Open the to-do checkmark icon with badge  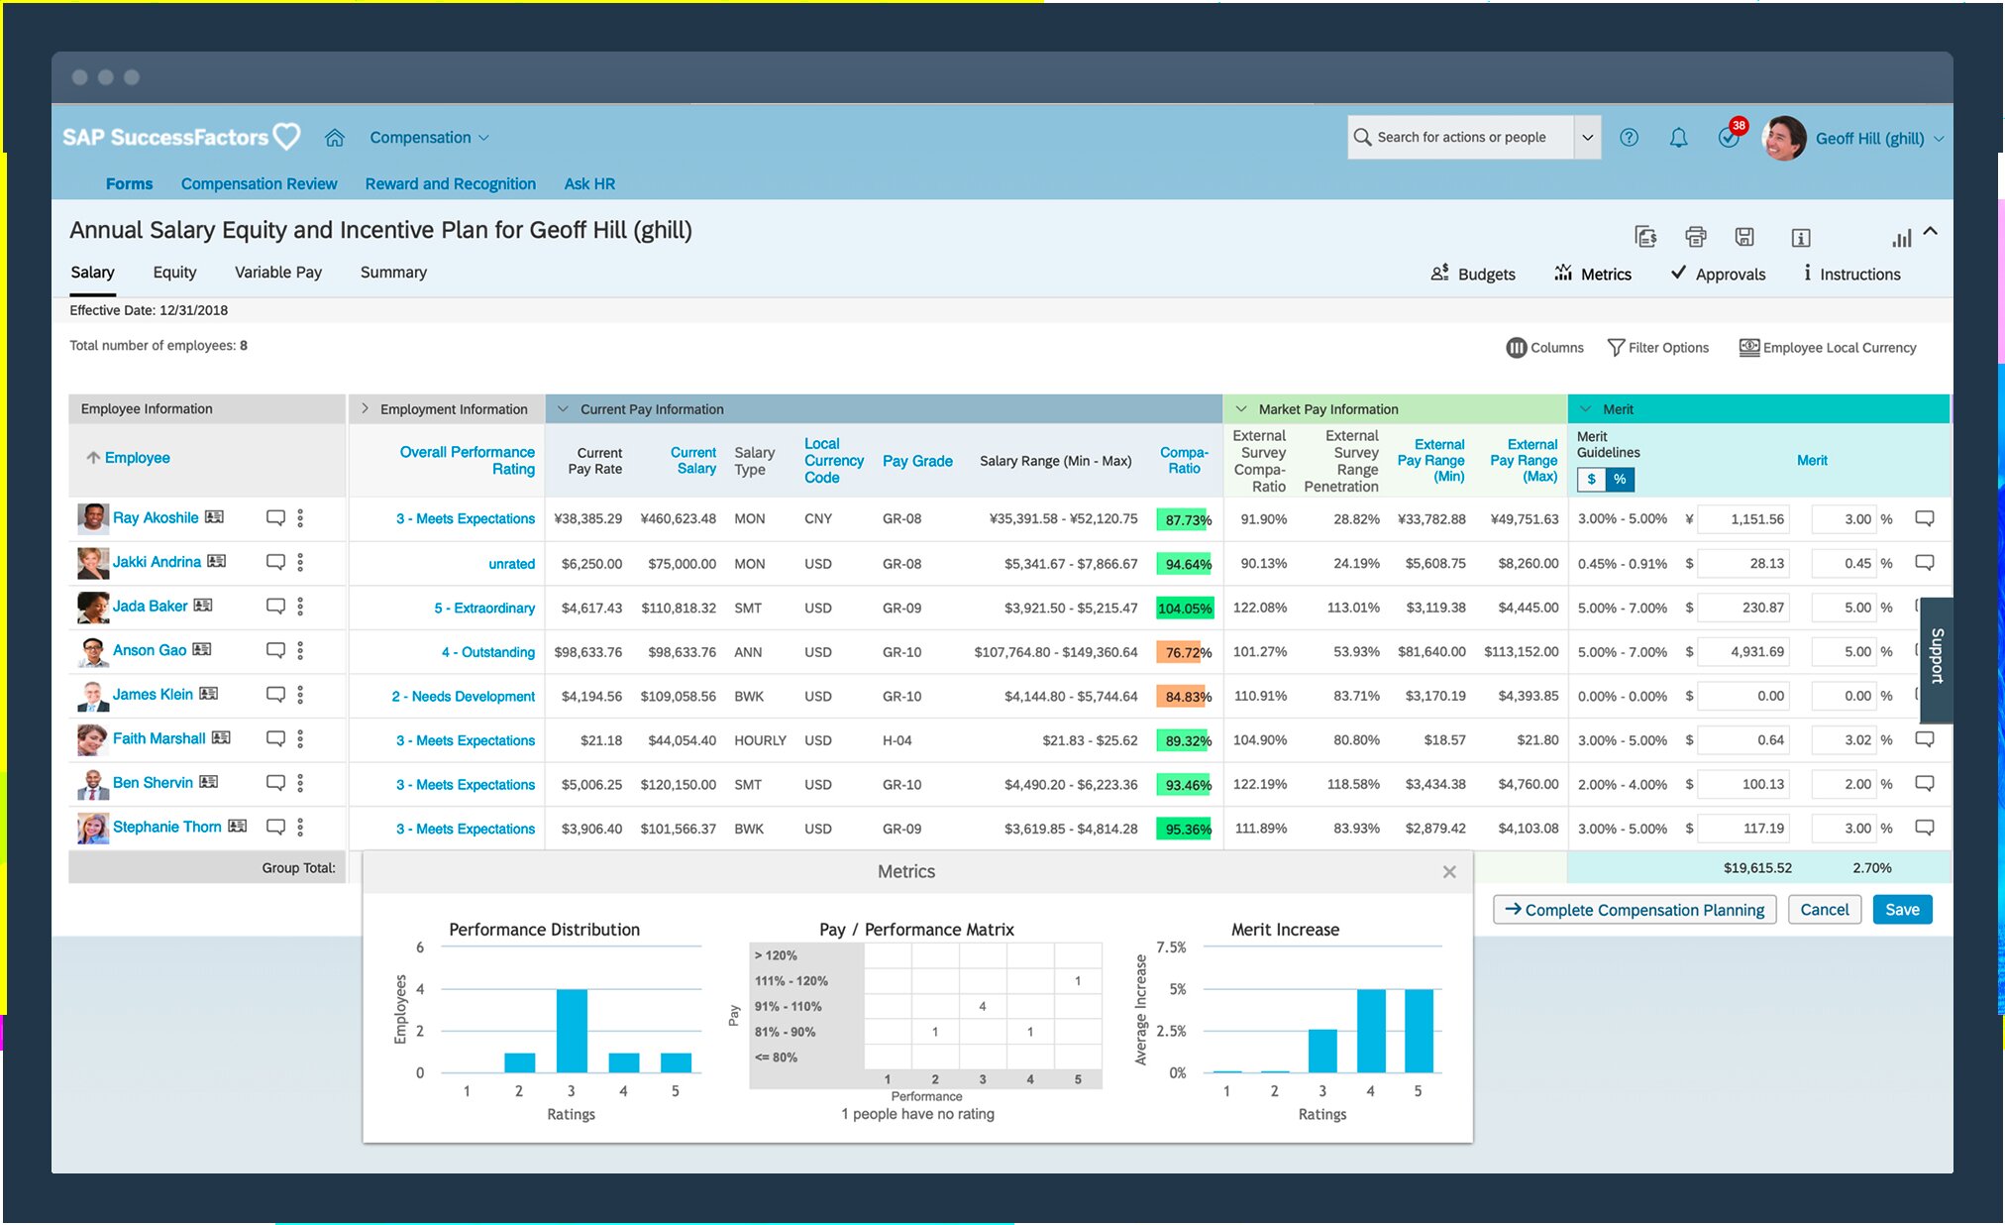coord(1729,138)
